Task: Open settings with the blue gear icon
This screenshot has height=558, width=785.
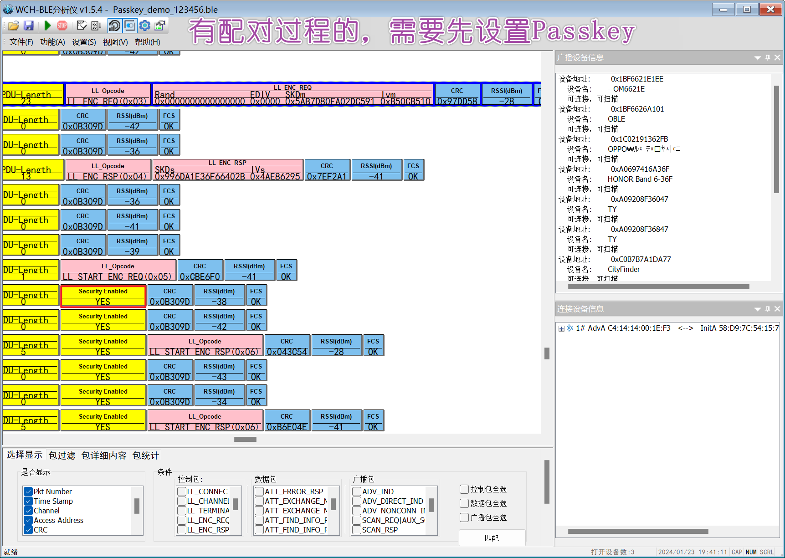Action: (x=145, y=26)
